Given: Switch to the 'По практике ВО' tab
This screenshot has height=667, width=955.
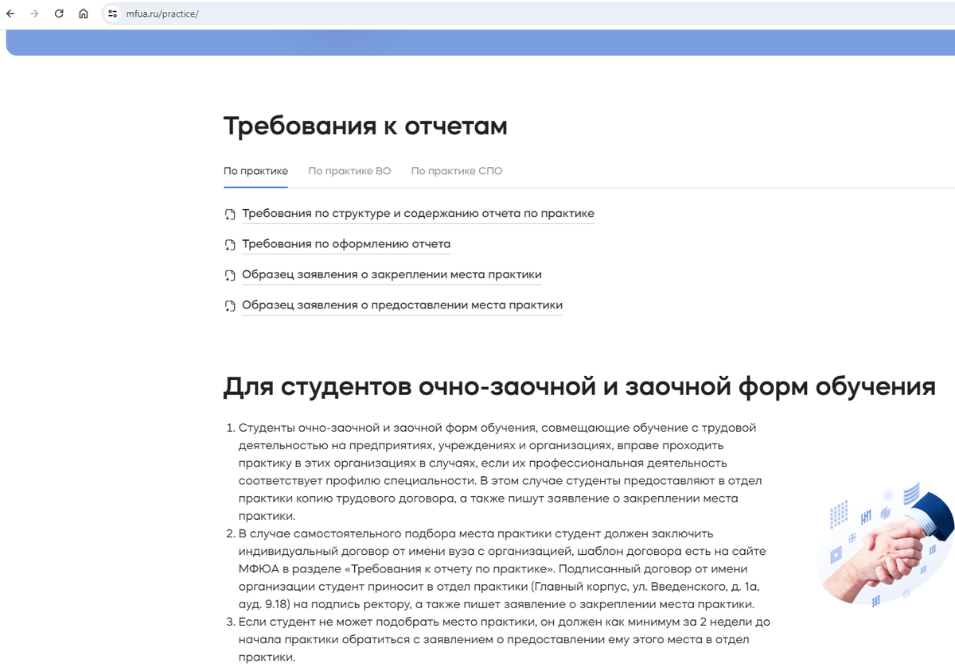Looking at the screenshot, I should pyautogui.click(x=349, y=171).
